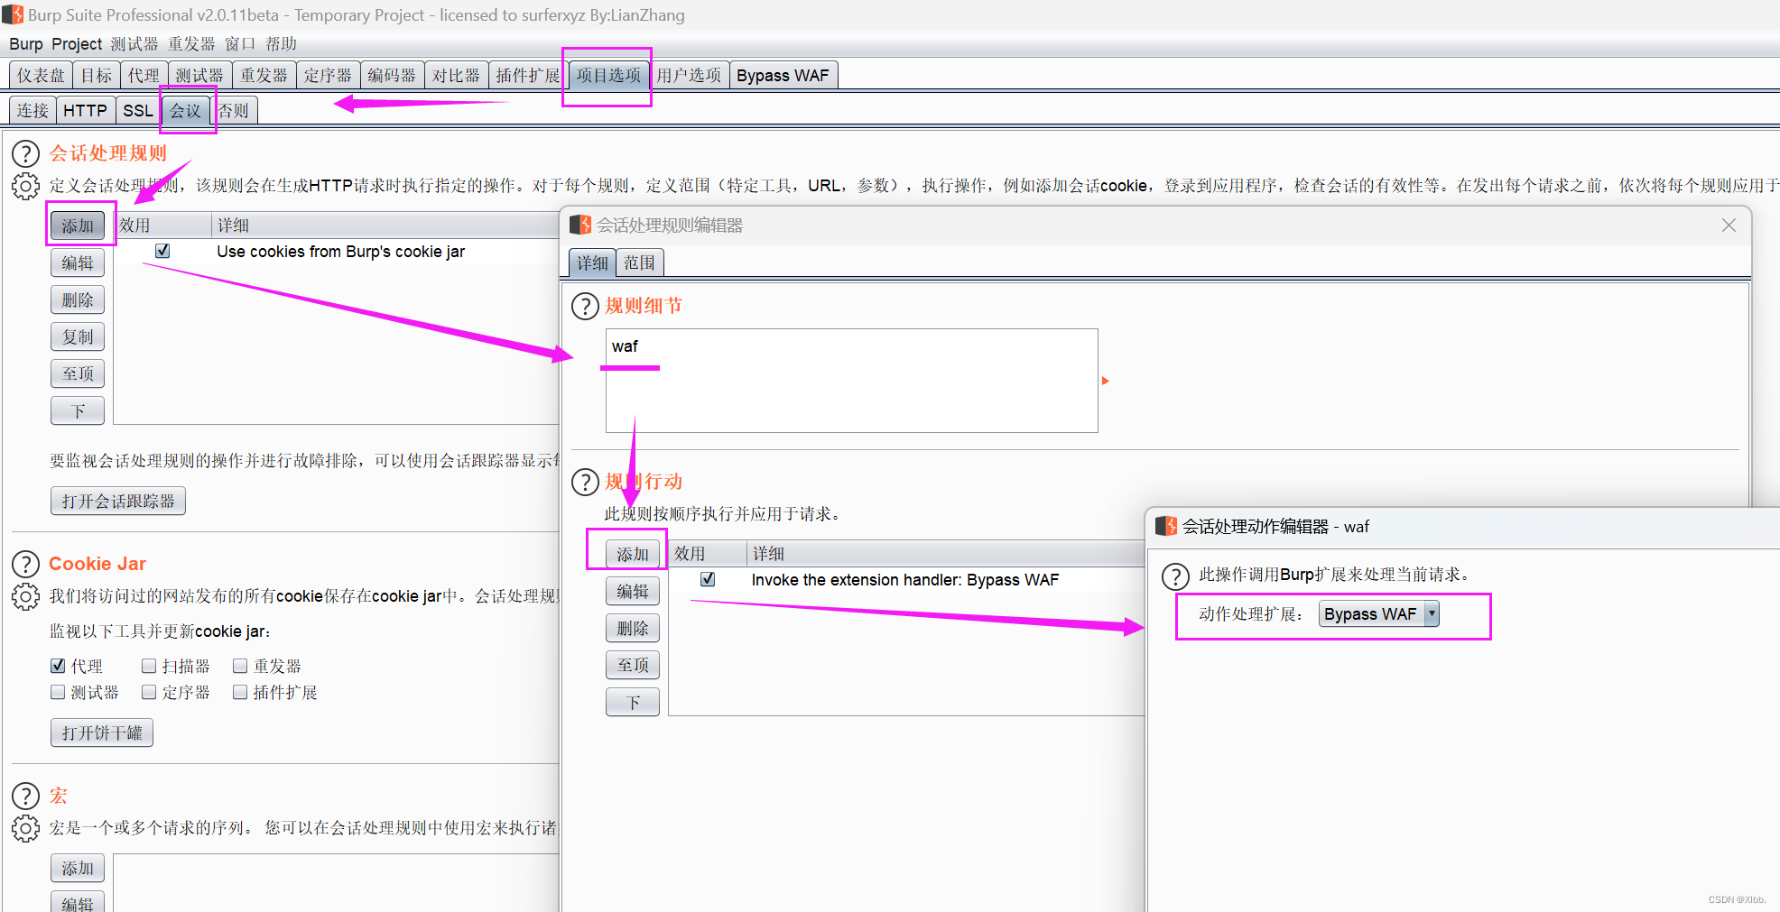1780x912 pixels.
Task: Move session rule with 至顶 button
Action: [78, 373]
